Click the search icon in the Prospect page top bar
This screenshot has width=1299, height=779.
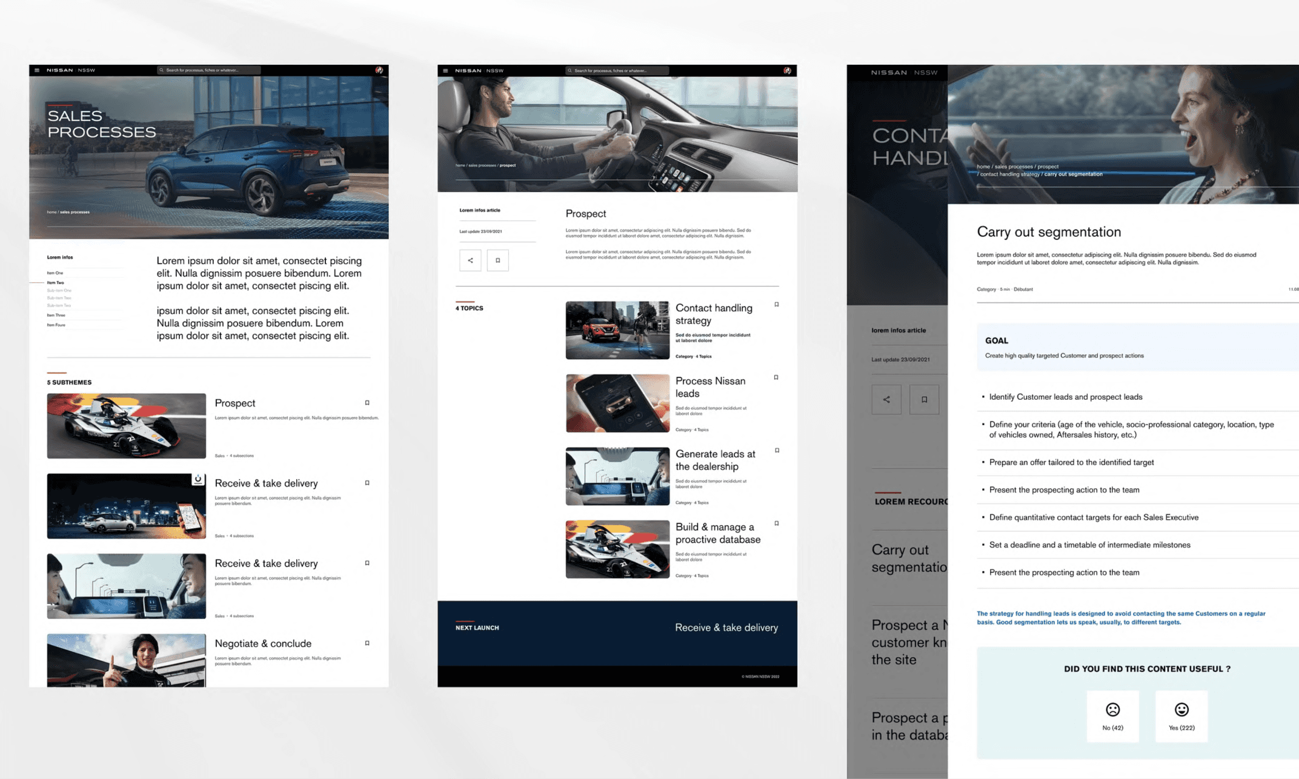click(570, 70)
